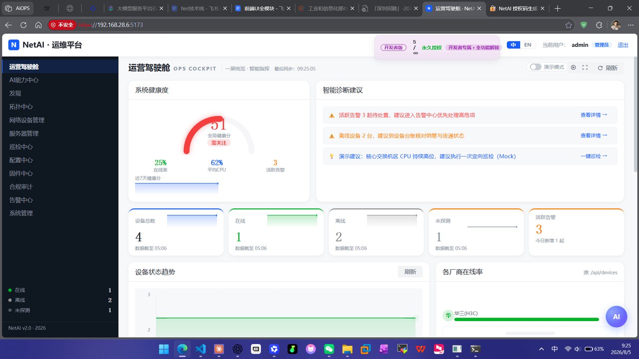Click the 活跃告警 stat card
Image resolution: width=639 pixels, height=359 pixels.
(576, 232)
